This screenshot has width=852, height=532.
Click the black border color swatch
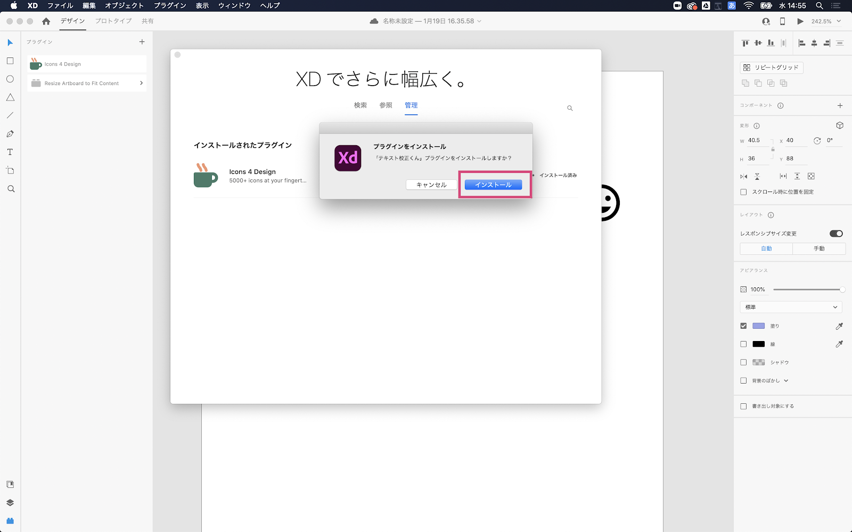(x=758, y=344)
